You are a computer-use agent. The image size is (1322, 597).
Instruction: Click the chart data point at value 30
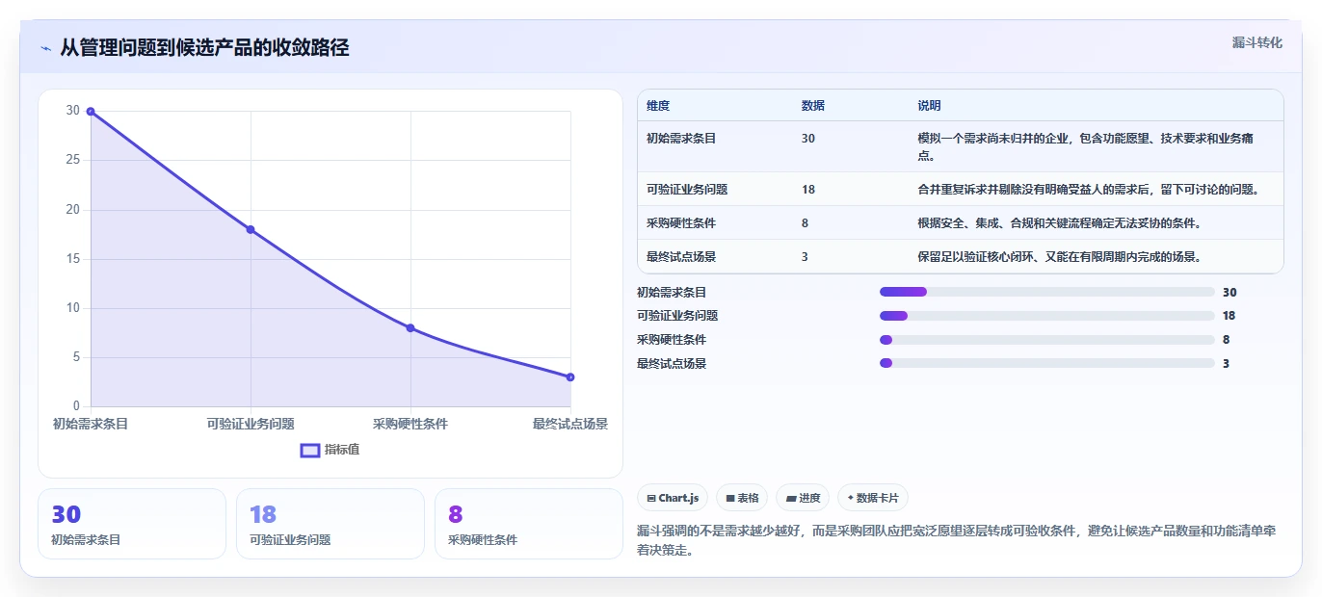(91, 112)
